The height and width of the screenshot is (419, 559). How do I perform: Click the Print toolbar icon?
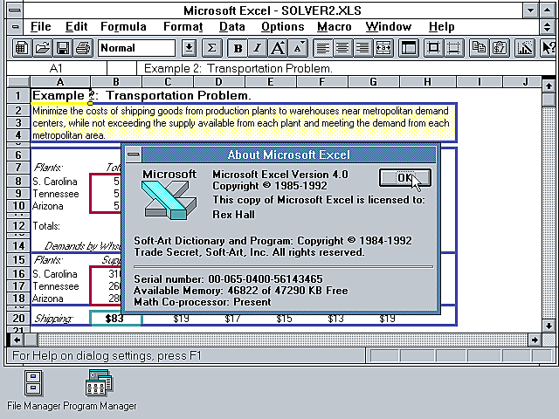coord(83,48)
